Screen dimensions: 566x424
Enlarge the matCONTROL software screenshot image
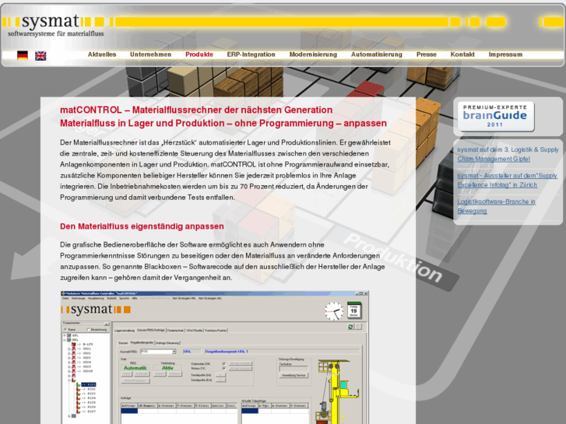click(214, 357)
